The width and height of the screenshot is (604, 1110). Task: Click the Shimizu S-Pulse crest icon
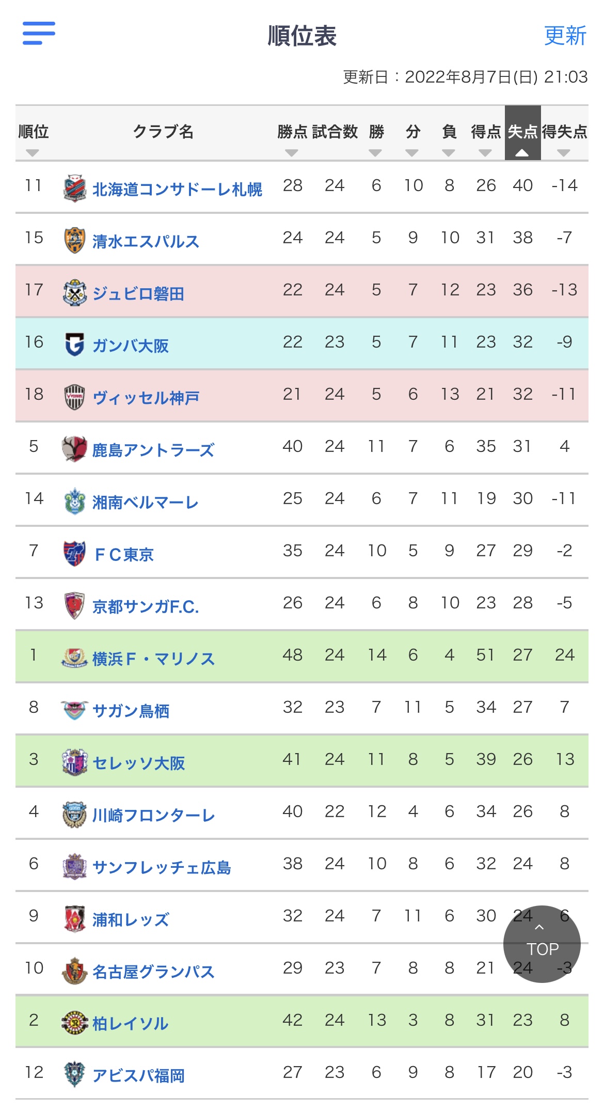[x=74, y=240]
